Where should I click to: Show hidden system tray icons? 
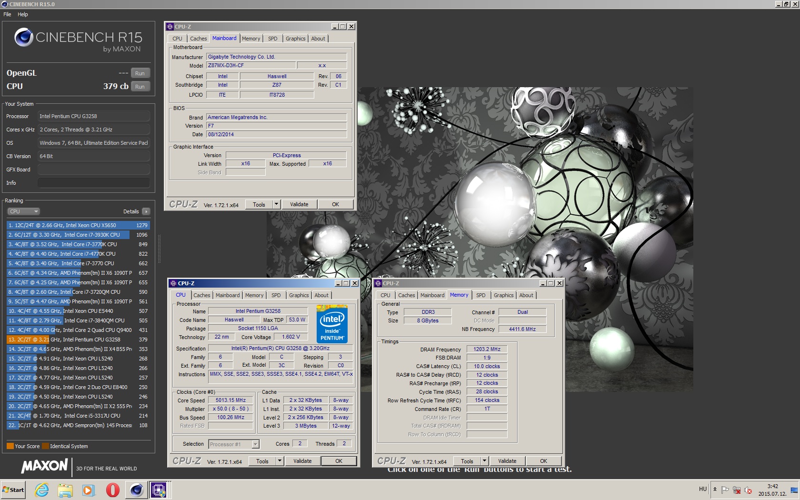(x=714, y=489)
